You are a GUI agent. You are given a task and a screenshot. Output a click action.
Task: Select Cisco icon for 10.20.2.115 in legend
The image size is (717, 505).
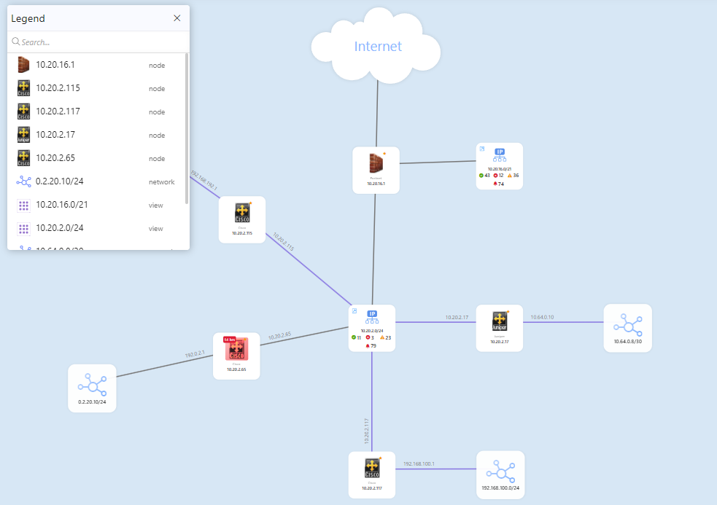tap(23, 88)
